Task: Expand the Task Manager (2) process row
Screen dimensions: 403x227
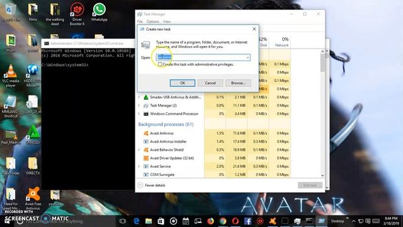Action: [139, 105]
